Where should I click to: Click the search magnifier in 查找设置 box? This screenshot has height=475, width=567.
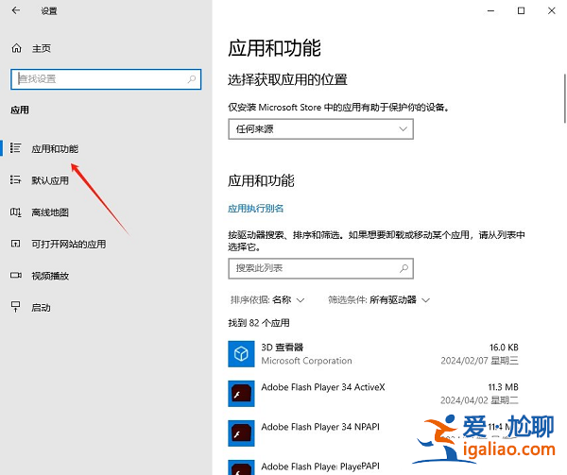(x=192, y=78)
